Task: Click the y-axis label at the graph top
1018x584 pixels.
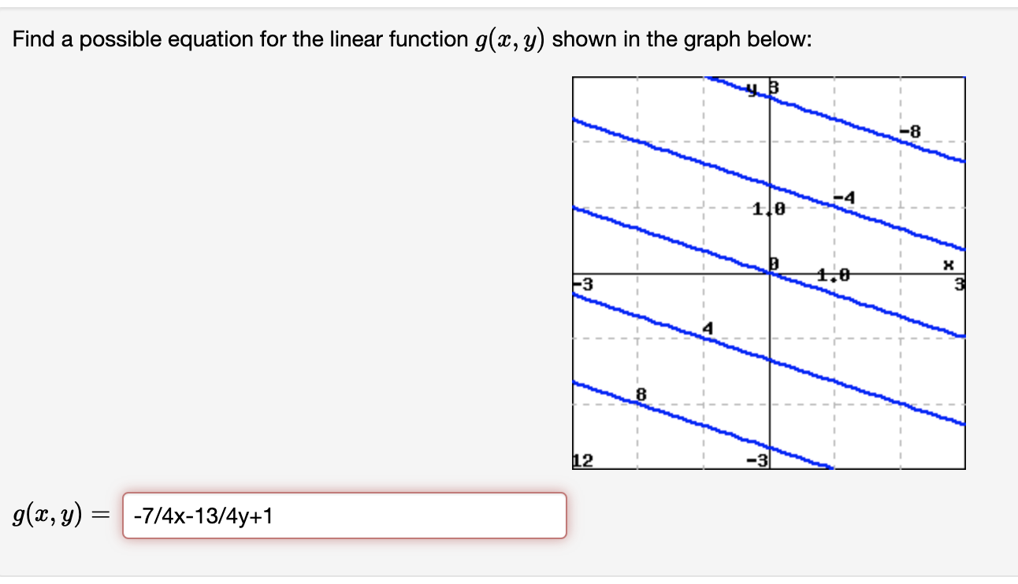Action: click(x=751, y=87)
